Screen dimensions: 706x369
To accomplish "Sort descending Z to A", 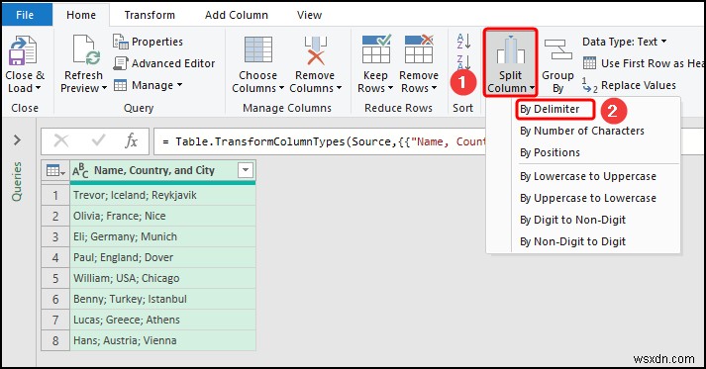I will coord(463,62).
